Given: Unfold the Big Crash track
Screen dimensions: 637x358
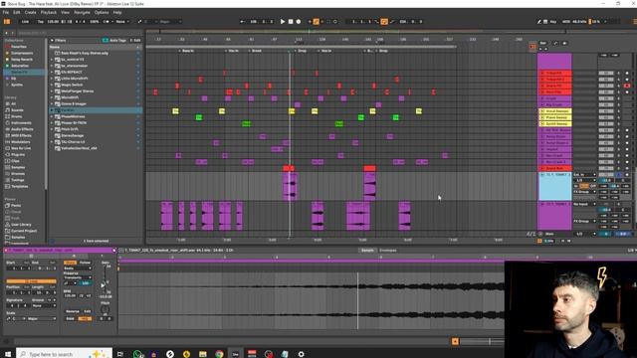Looking at the screenshot, I should [x=542, y=104].
